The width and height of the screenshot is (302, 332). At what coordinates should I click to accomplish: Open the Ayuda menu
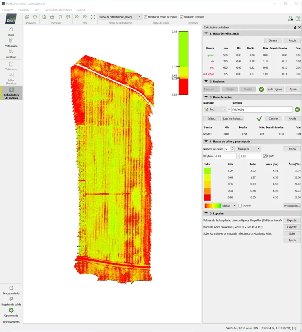coord(81,10)
